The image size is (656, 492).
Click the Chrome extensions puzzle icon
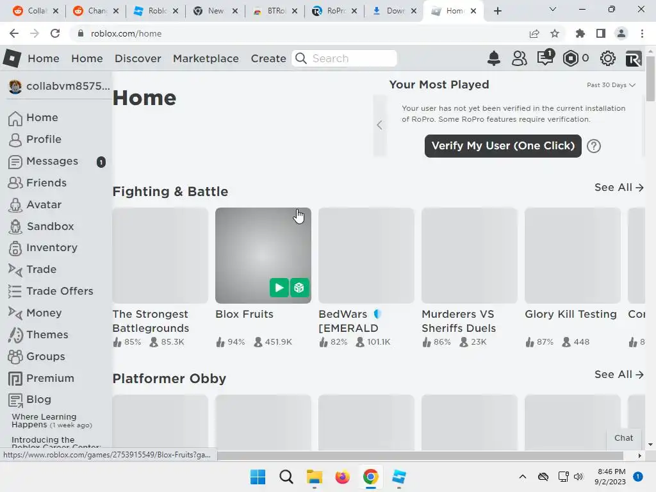[580, 33]
